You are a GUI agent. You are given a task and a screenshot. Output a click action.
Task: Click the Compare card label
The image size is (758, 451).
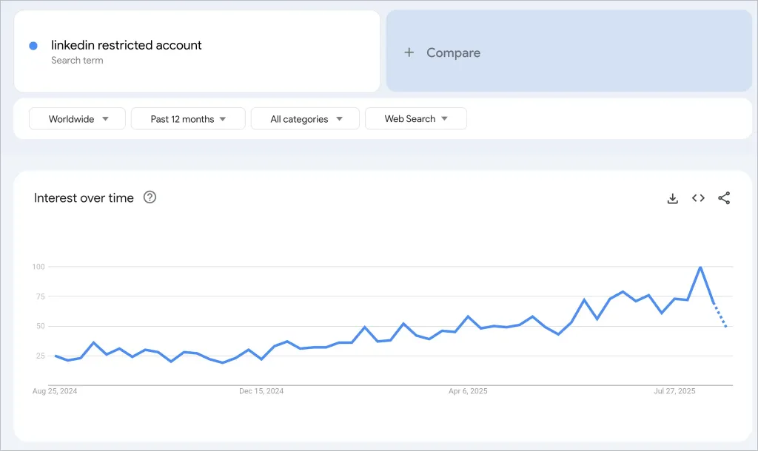point(454,52)
